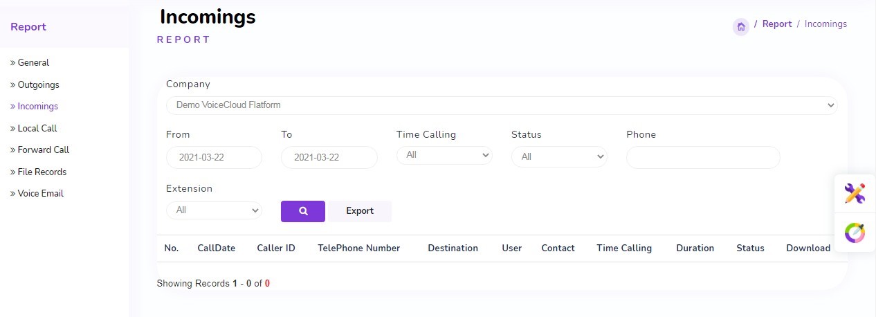The height and width of the screenshot is (317, 876).
Task: Expand the Extension dropdown
Action: pyautogui.click(x=214, y=210)
